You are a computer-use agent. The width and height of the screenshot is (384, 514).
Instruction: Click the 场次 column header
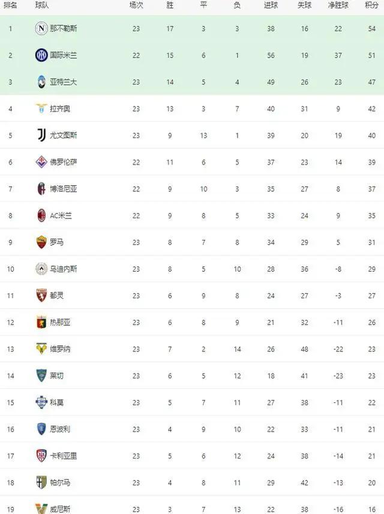[136, 5]
